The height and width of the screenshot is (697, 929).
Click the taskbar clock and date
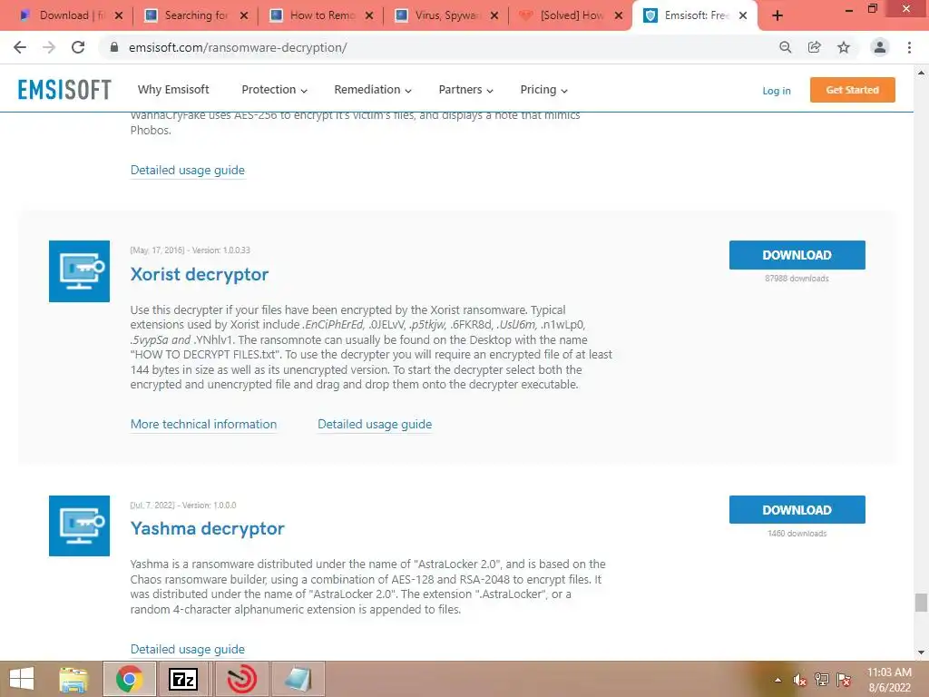coord(889,680)
